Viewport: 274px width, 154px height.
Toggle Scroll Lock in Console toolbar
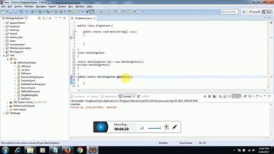(225, 96)
